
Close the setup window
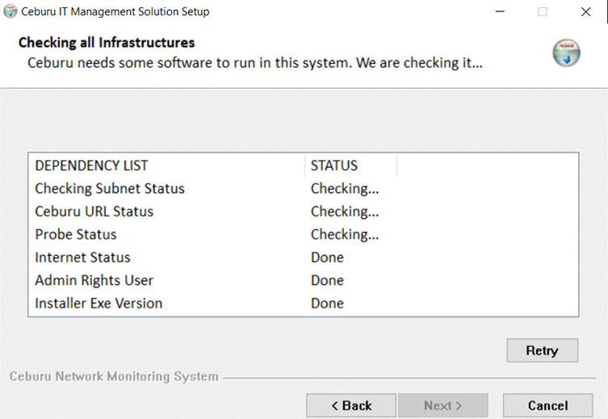[x=585, y=11]
